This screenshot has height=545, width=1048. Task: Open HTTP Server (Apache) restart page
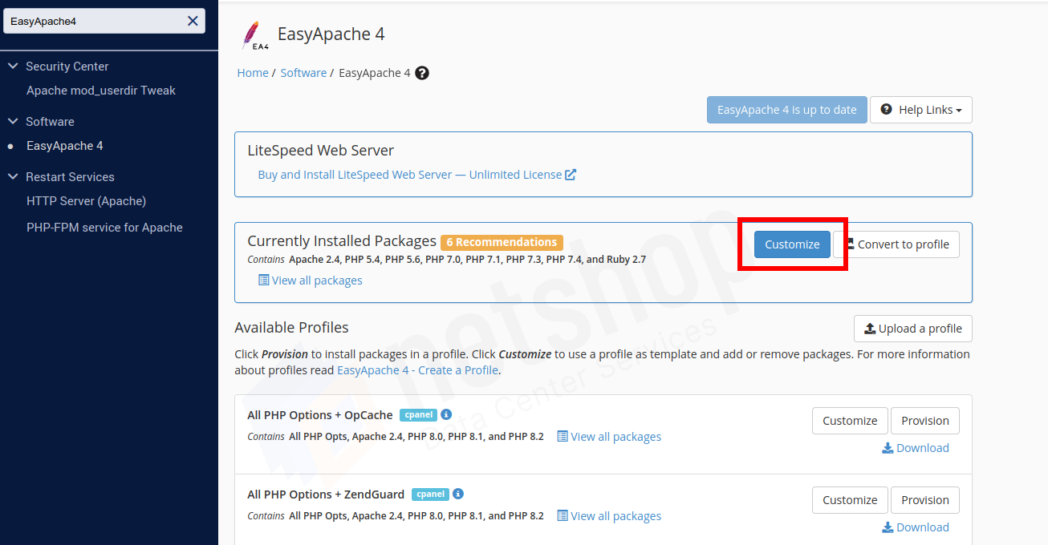click(86, 201)
